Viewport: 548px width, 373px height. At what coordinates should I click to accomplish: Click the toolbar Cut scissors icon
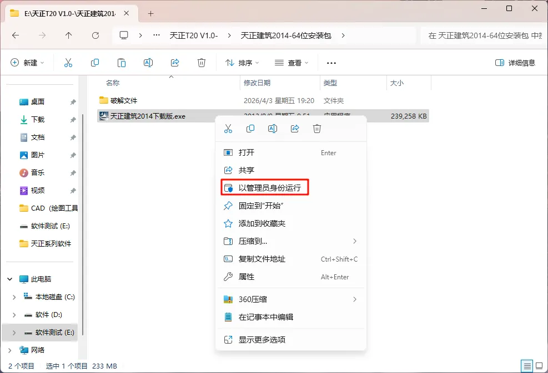tap(68, 63)
